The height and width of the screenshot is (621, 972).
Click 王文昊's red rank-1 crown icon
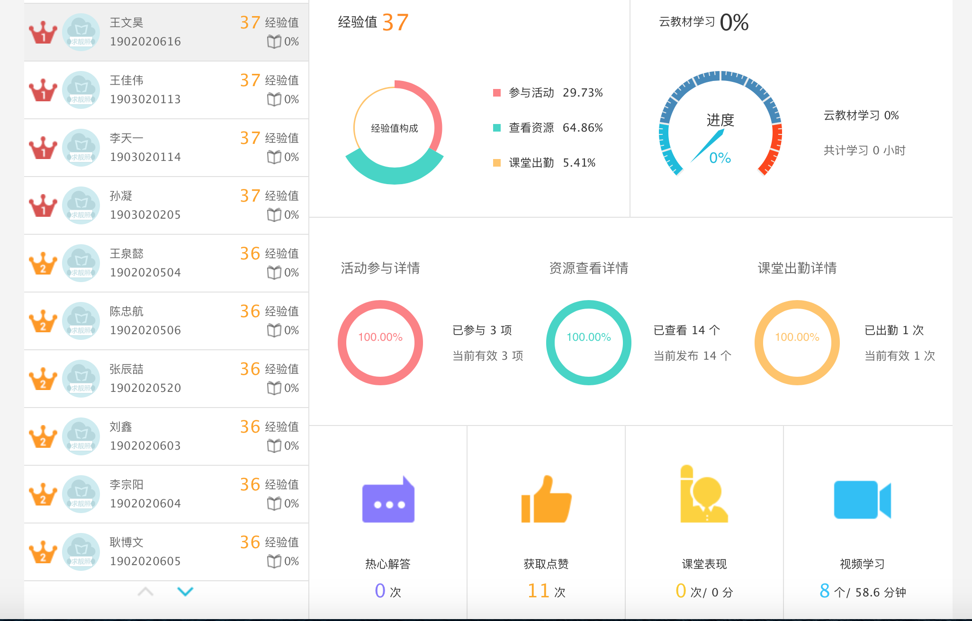[x=43, y=33]
